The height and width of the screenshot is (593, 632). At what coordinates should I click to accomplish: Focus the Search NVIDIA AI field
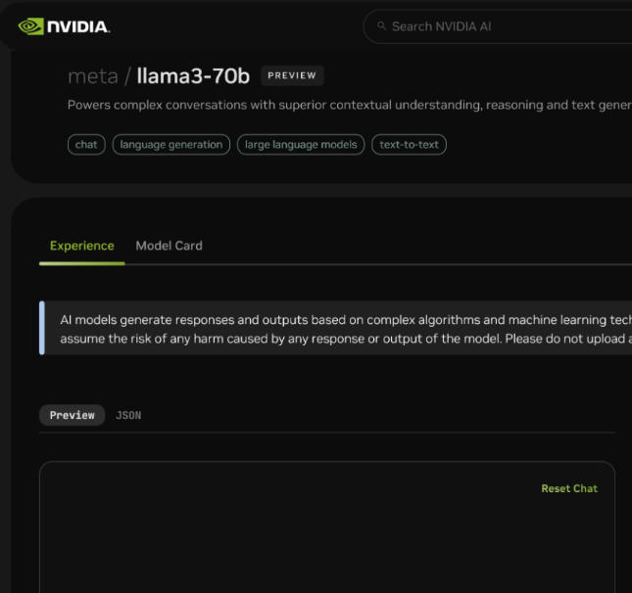pyautogui.click(x=498, y=26)
